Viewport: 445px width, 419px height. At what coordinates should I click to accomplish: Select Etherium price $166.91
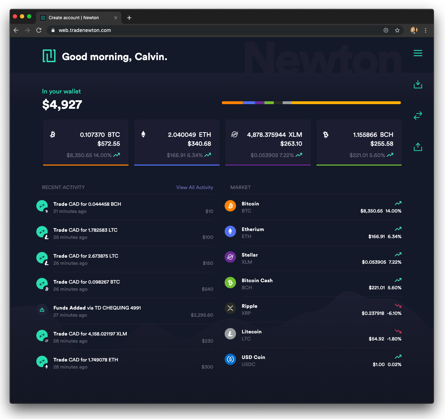(377, 236)
